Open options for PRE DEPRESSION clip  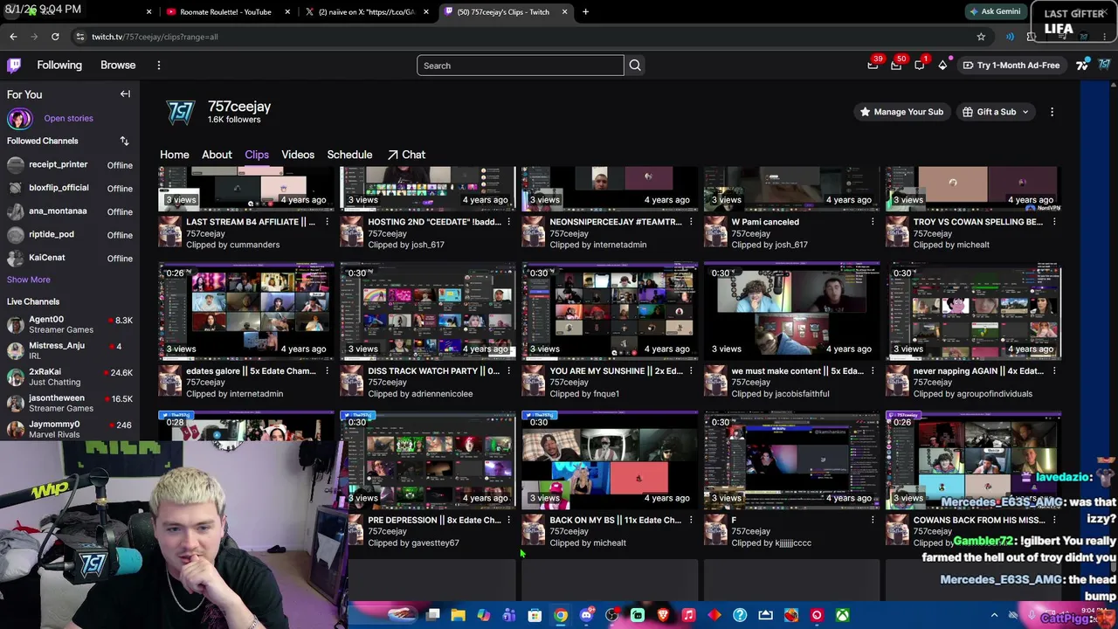(508, 520)
